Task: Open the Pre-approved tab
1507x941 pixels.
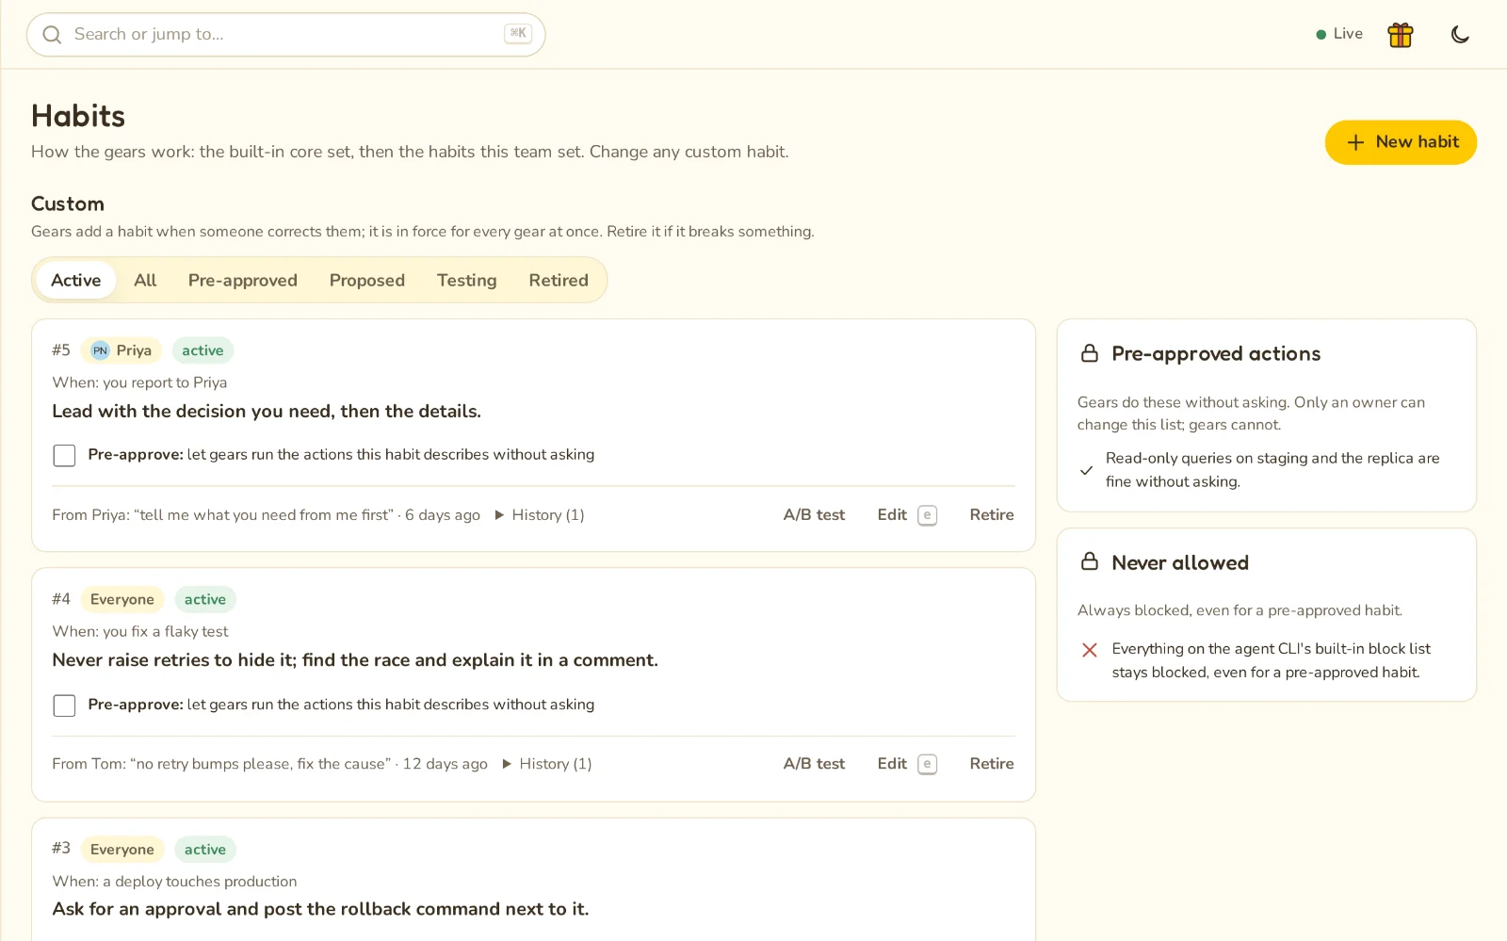Action: pos(243,281)
